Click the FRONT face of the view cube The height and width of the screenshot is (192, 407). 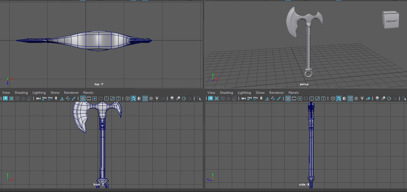[x=391, y=21]
